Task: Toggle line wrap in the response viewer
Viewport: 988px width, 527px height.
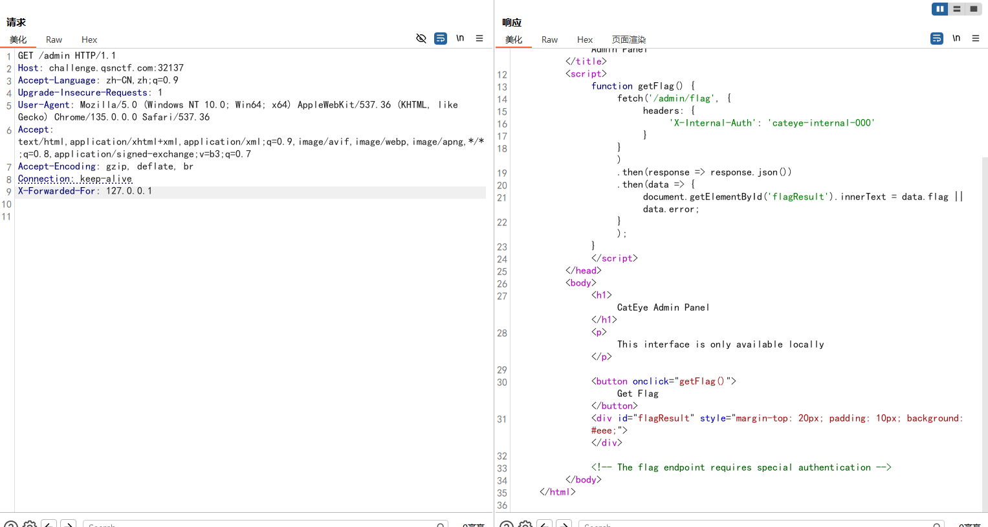Action: (937, 39)
